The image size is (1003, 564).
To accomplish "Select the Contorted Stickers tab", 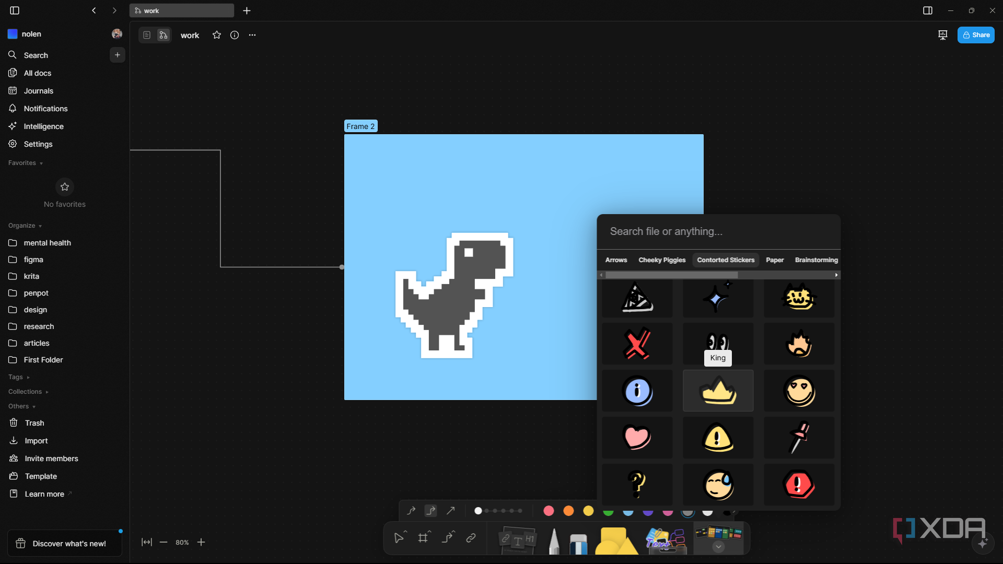I will (x=726, y=260).
